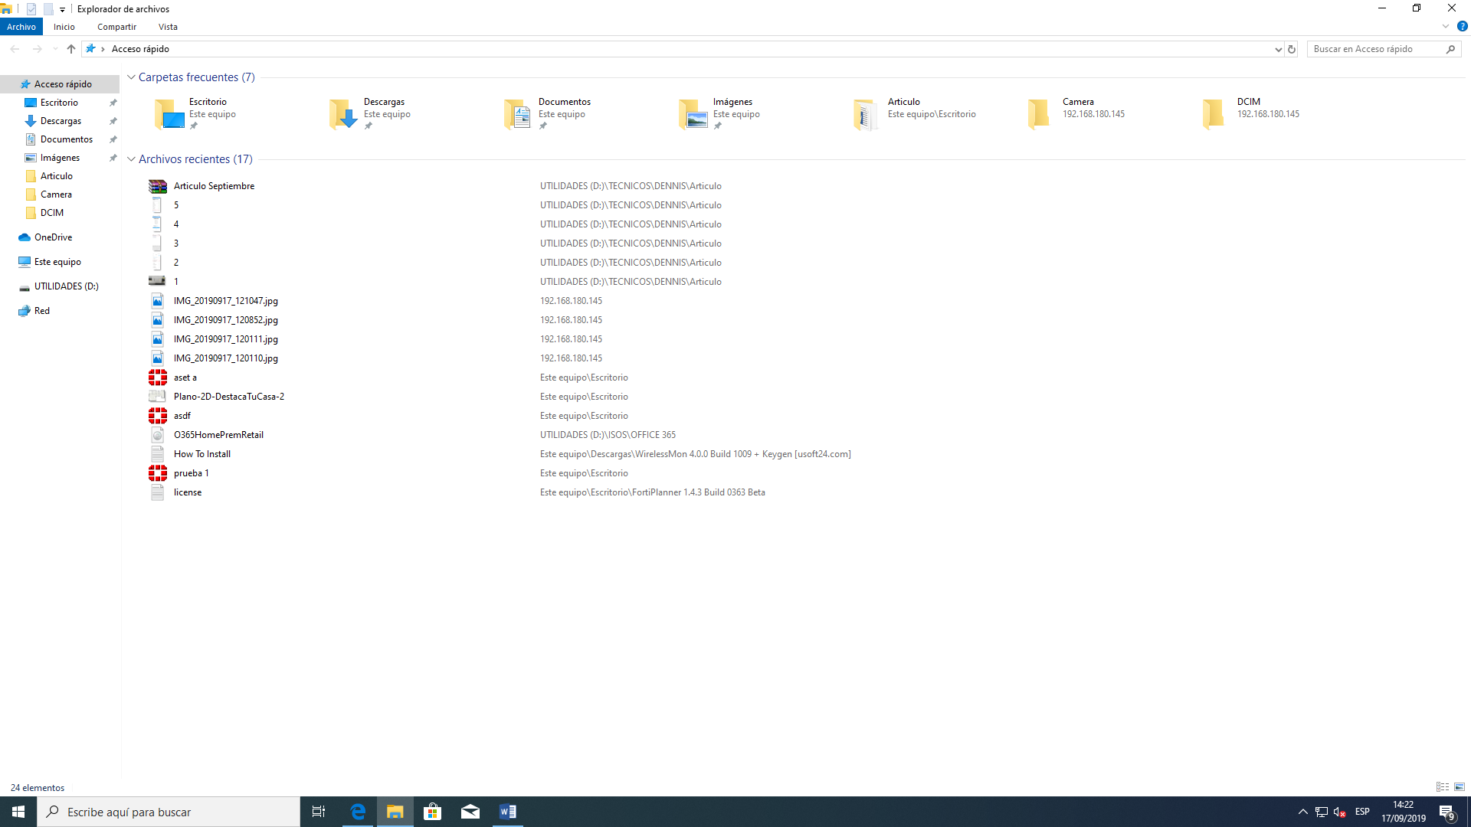This screenshot has width=1471, height=827.
Task: Expand the ribbon with chevron arrow
Action: click(x=1446, y=26)
